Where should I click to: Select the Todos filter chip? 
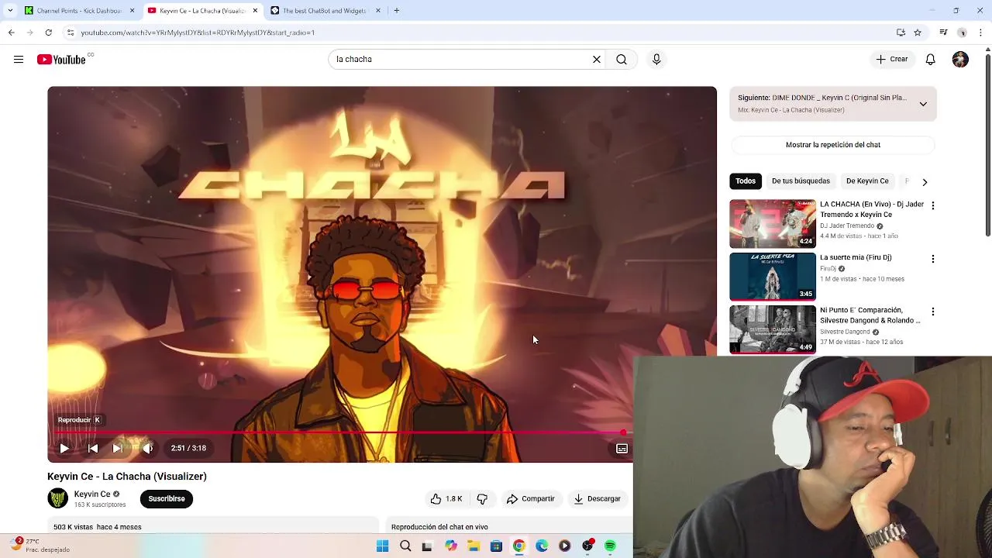pos(746,181)
